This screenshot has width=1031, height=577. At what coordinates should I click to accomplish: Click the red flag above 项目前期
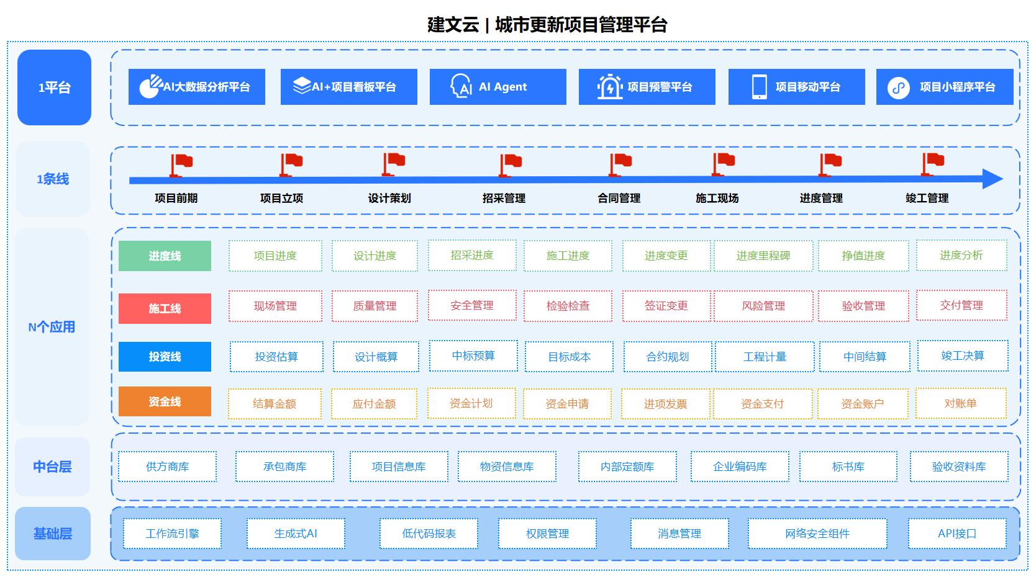point(181,164)
